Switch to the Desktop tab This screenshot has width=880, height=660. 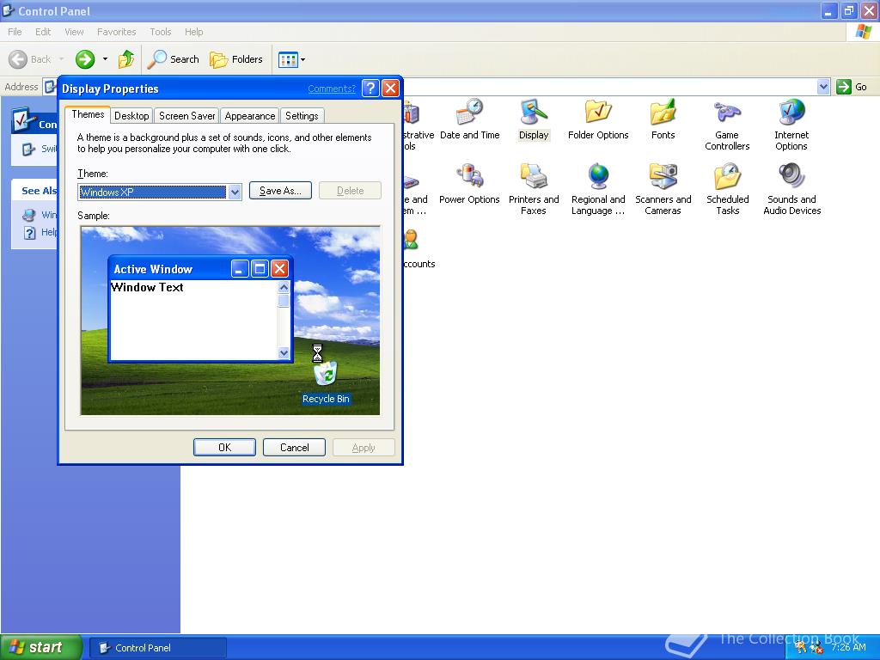(131, 116)
